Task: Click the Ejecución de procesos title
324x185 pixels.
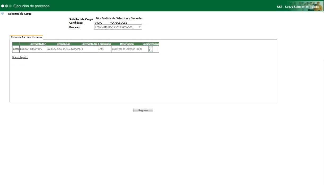Action: pos(31,6)
